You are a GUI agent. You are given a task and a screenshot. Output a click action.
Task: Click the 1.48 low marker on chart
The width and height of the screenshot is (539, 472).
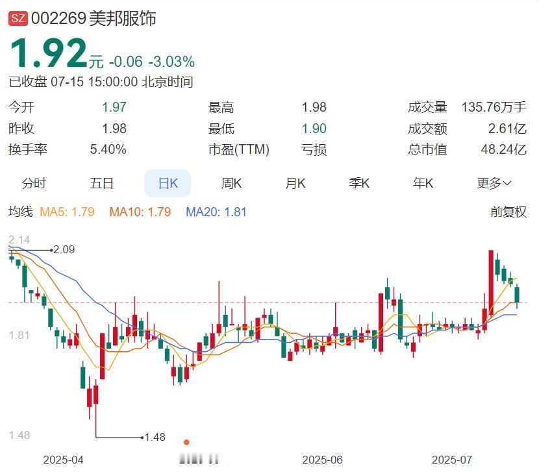tap(154, 438)
